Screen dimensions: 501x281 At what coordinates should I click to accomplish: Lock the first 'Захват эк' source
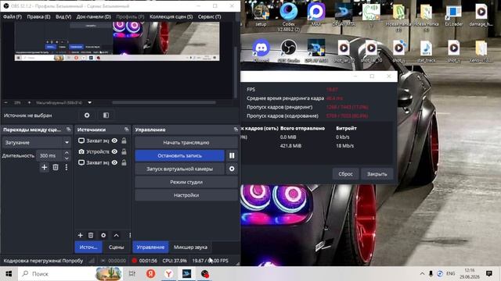(124, 140)
